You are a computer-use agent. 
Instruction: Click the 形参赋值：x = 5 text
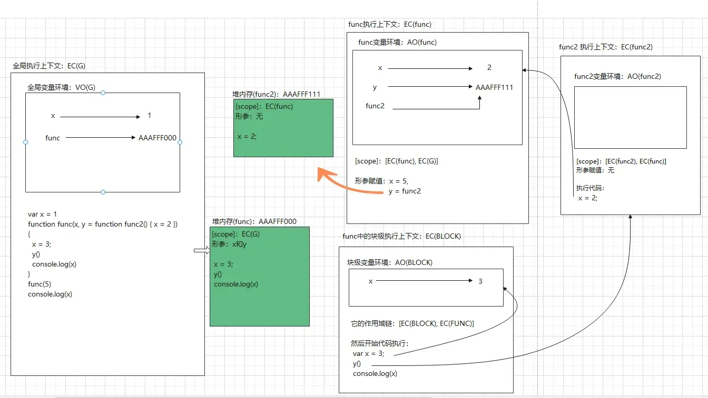pyautogui.click(x=381, y=181)
